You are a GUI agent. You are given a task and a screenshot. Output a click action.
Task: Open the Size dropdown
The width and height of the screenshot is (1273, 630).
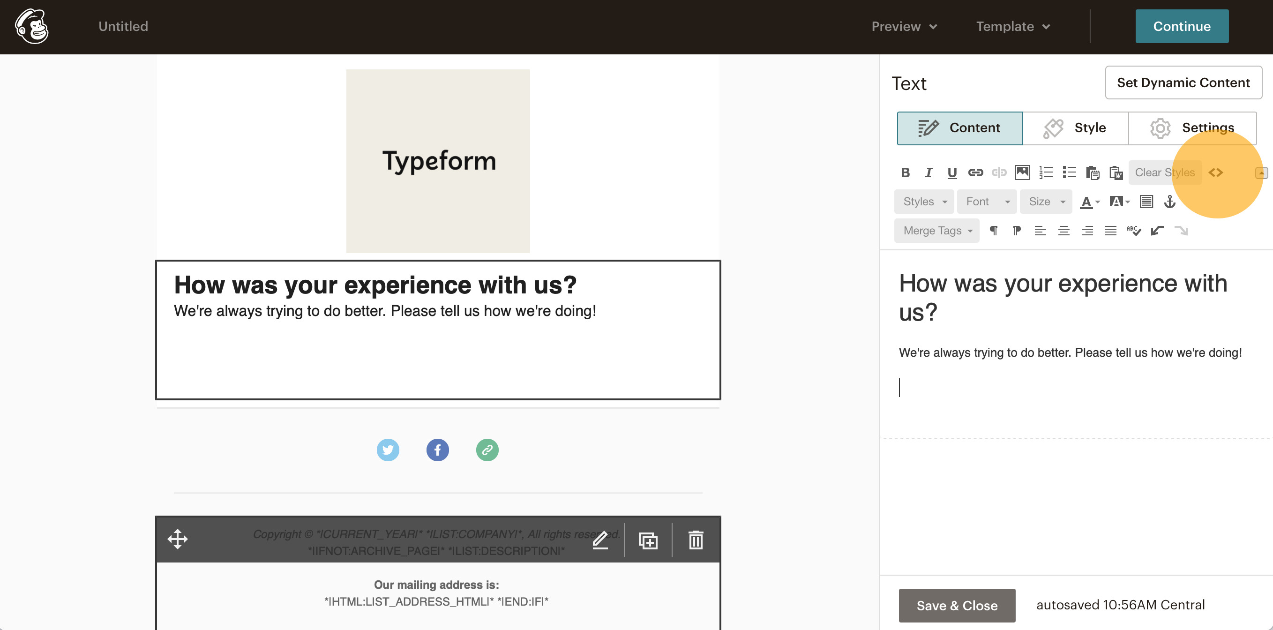click(1046, 202)
